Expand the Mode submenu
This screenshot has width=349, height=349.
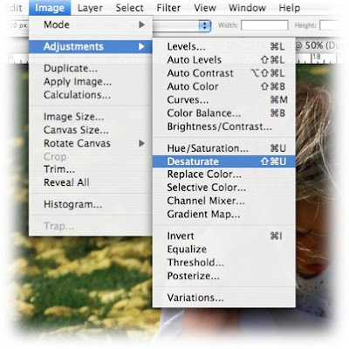(91, 24)
